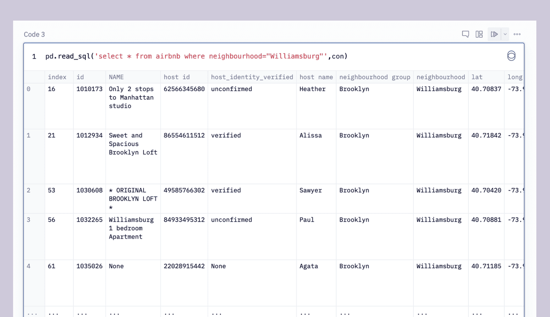This screenshot has height=317, width=550.
Task: Run the Code 3 cell
Action: [x=494, y=34]
